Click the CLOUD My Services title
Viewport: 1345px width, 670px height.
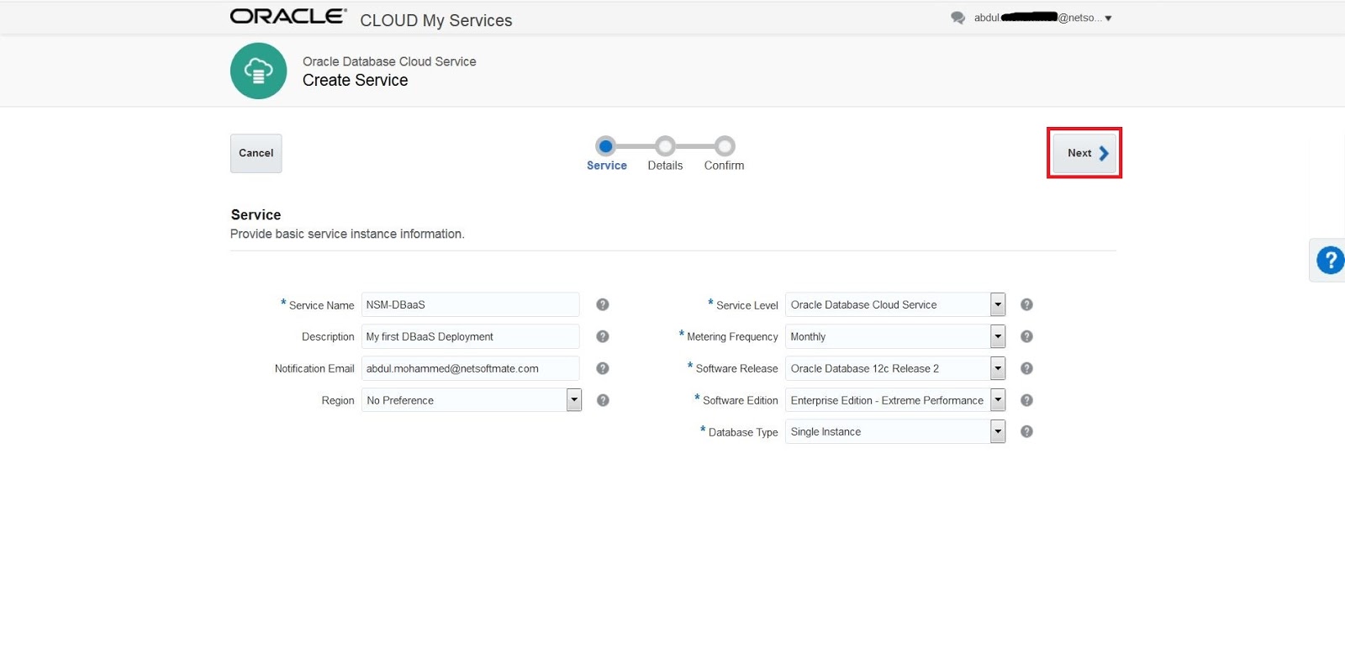(436, 20)
